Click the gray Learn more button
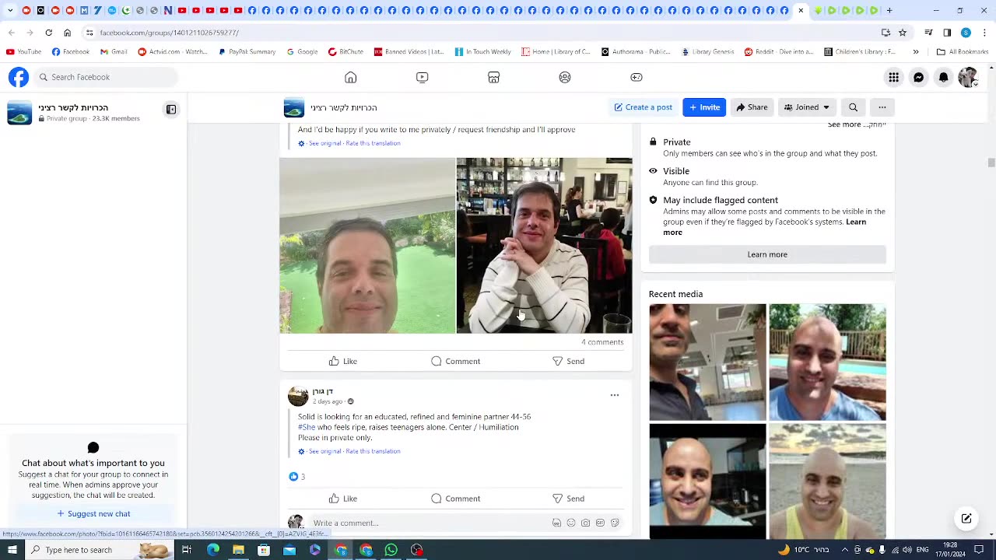 click(x=767, y=254)
